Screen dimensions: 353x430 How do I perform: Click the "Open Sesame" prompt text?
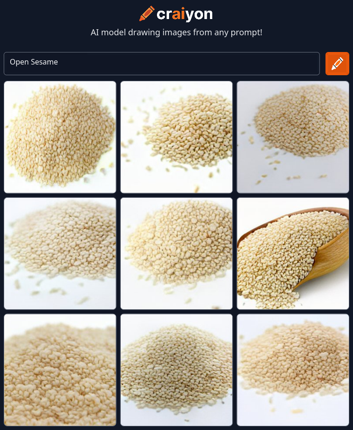(x=34, y=62)
